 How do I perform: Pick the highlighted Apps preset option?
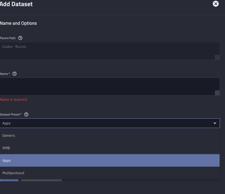(x=7, y=160)
